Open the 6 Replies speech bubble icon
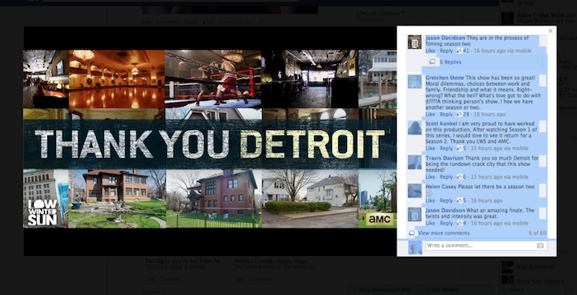 pyautogui.click(x=433, y=62)
